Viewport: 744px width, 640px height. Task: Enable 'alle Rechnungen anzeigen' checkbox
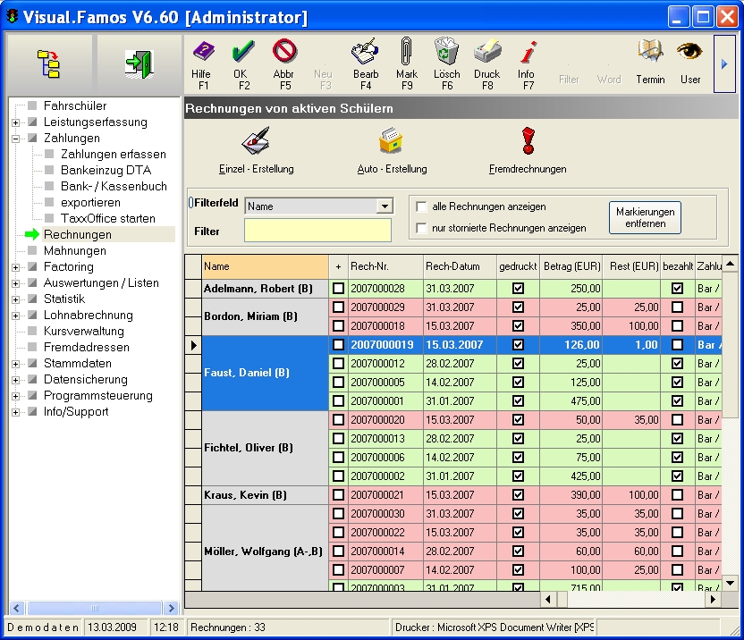pyautogui.click(x=421, y=206)
